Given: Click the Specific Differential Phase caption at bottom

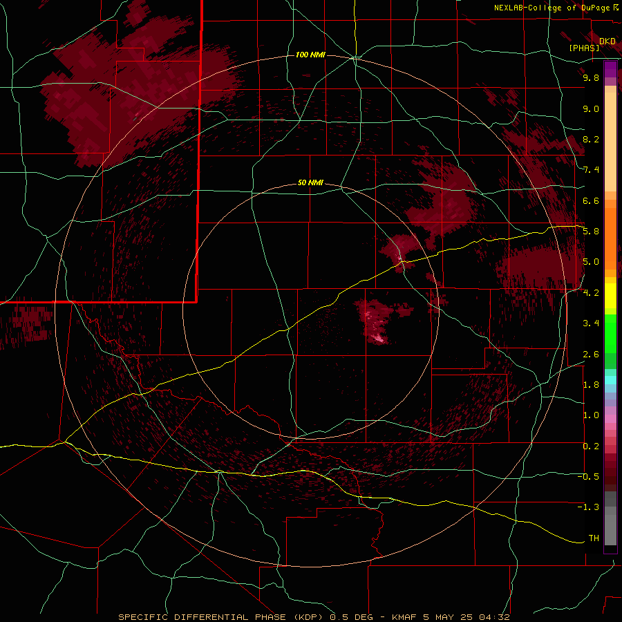Looking at the screenshot, I should pos(314,617).
